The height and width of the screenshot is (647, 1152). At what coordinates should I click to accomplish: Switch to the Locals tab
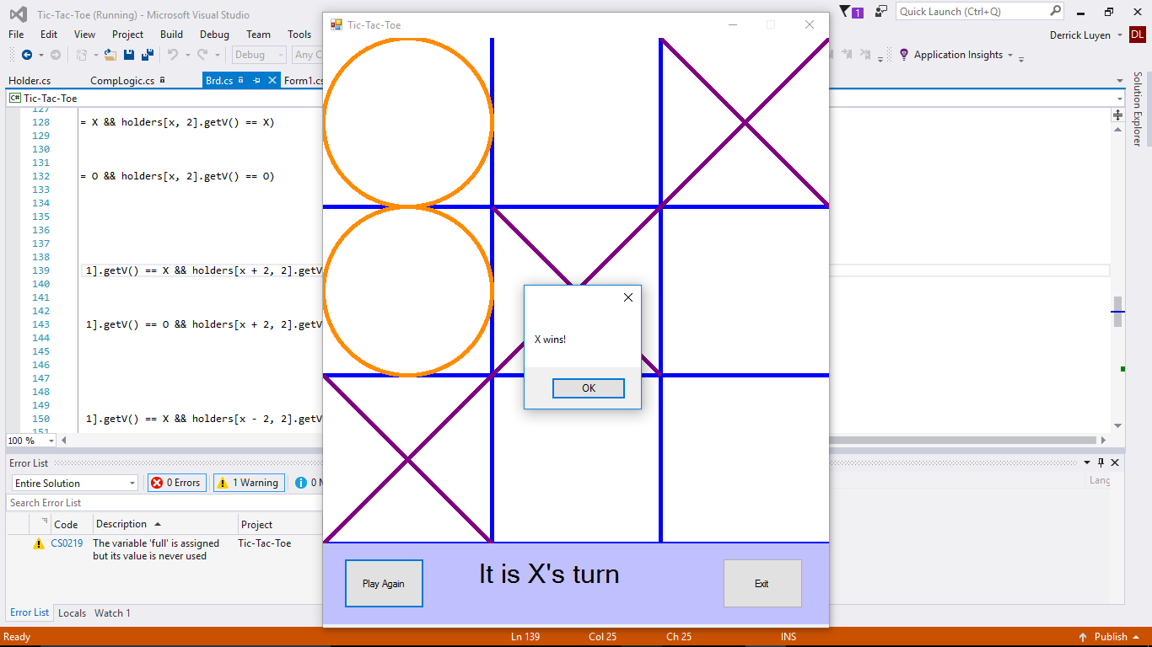point(72,613)
